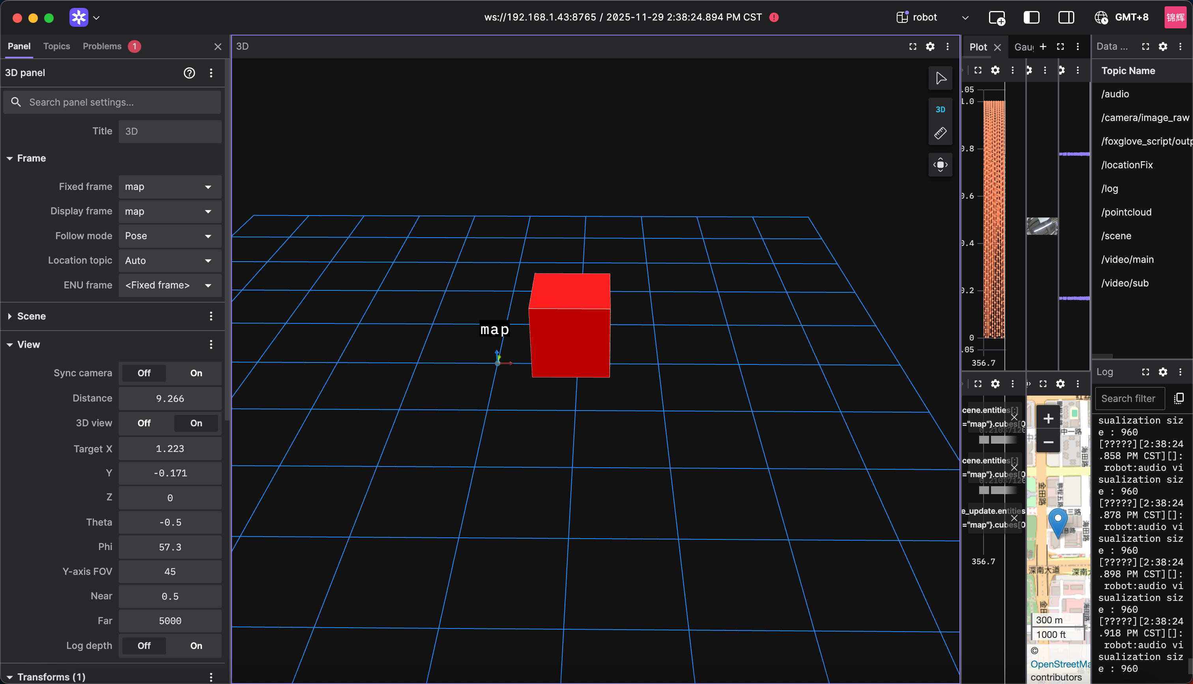
Task: Set 3D view to Off
Action: point(144,423)
